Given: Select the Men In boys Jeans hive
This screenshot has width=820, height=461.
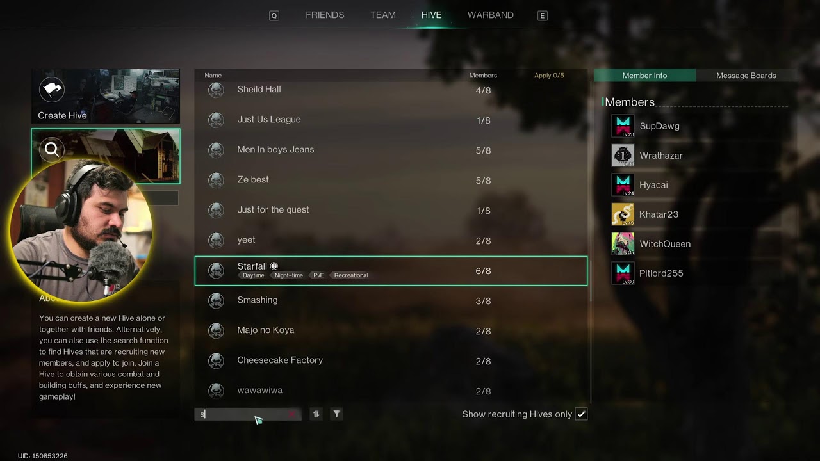Looking at the screenshot, I should point(391,150).
